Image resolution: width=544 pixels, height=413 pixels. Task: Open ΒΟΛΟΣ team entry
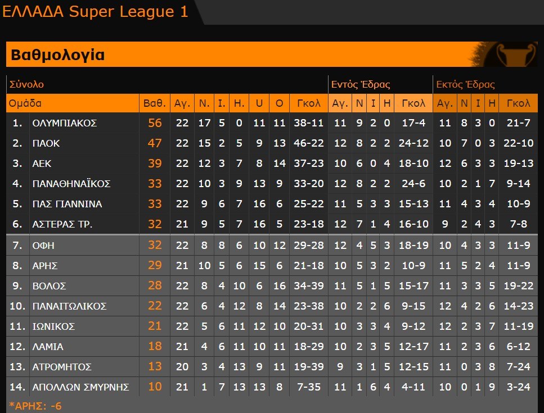50,286
